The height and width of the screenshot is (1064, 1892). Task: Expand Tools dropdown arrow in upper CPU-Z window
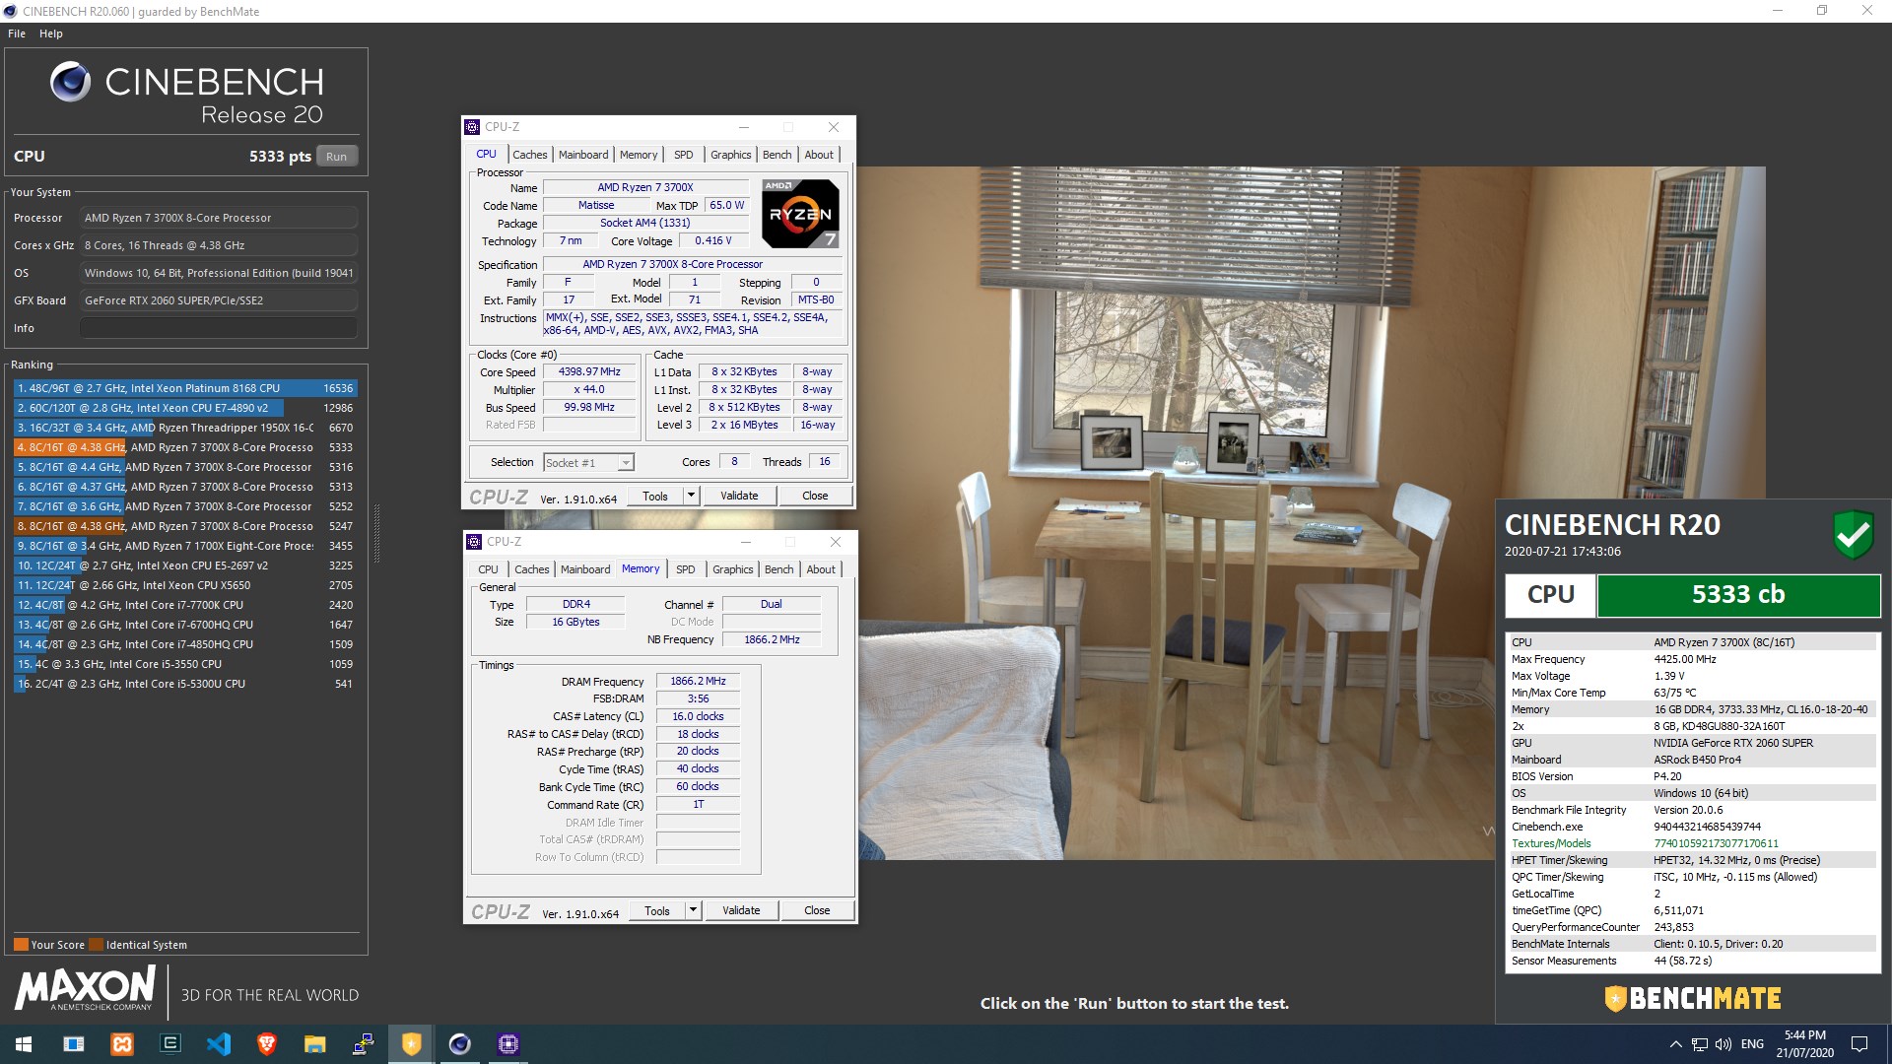coord(691,496)
